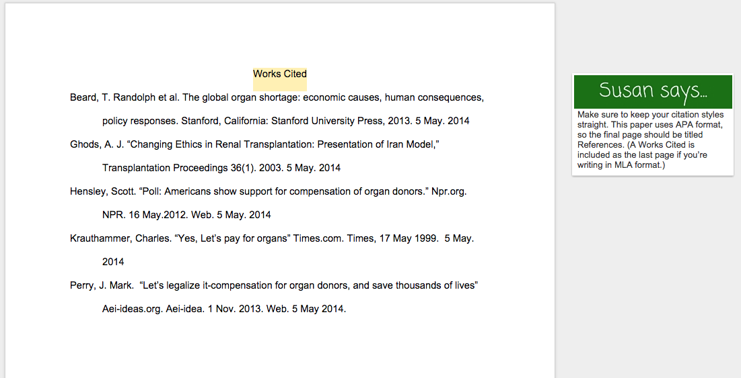Open the green Susan says comment header
This screenshot has width=741, height=378.
click(x=652, y=91)
